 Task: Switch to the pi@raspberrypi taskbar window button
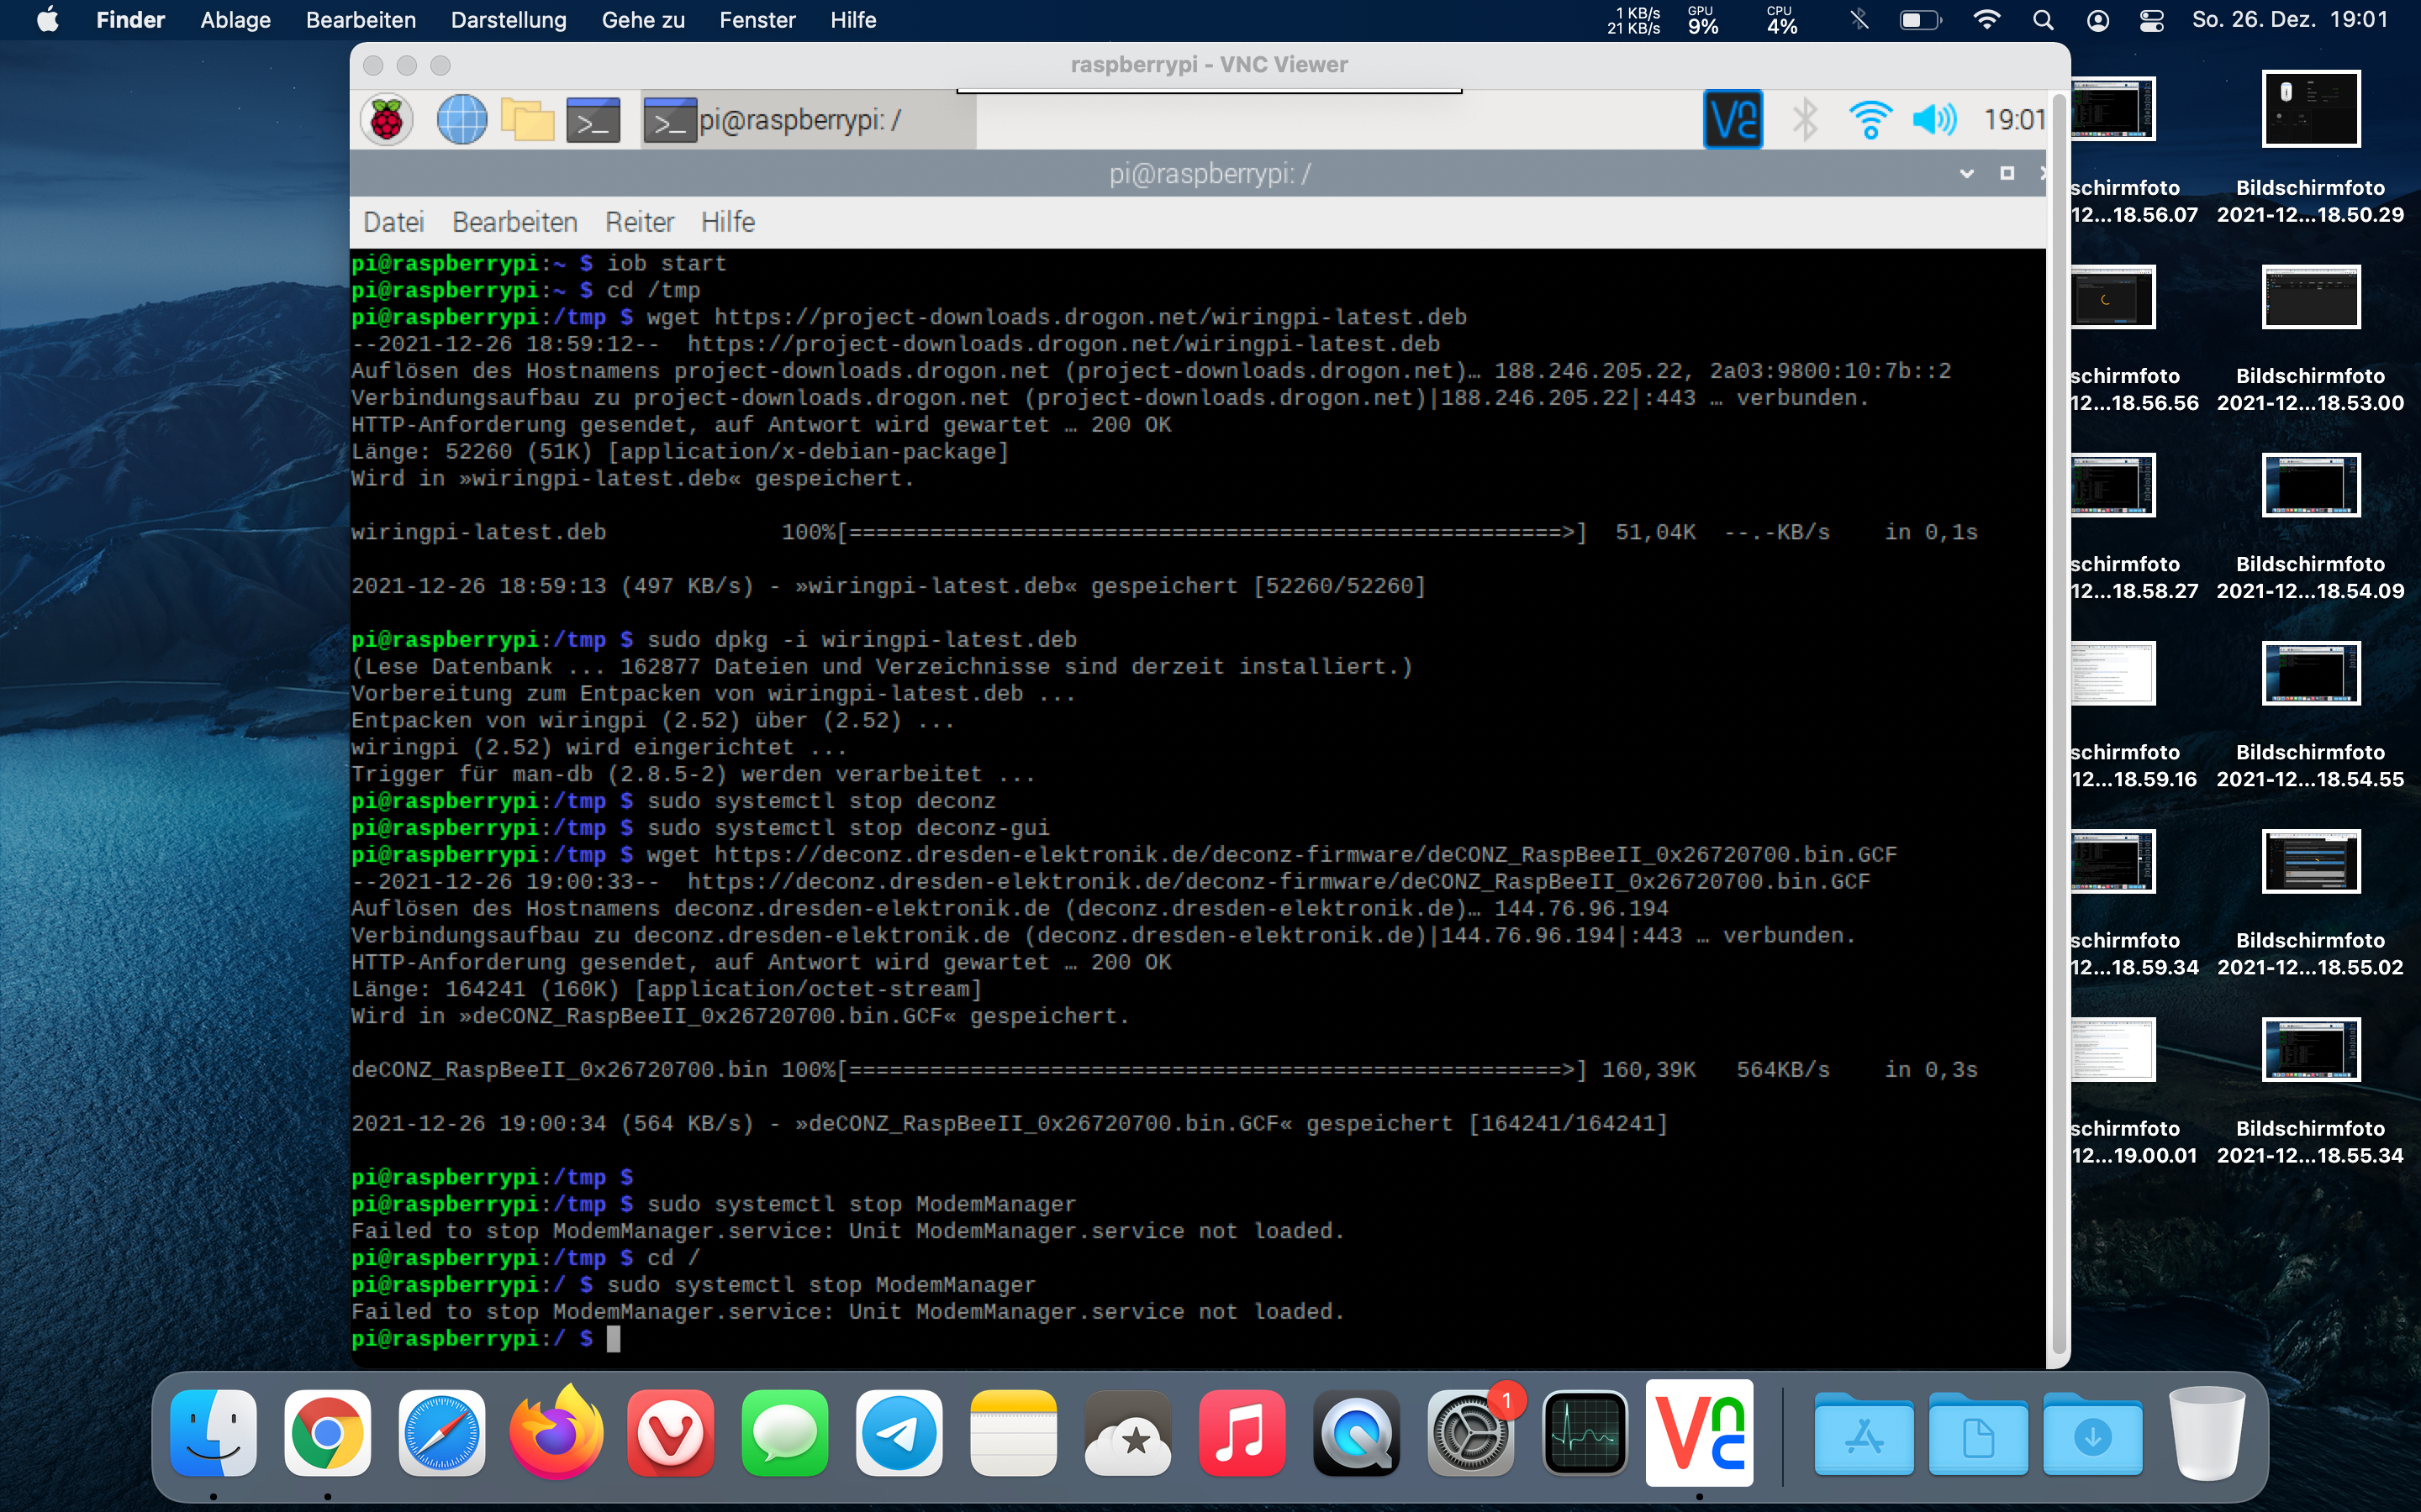[x=807, y=120]
